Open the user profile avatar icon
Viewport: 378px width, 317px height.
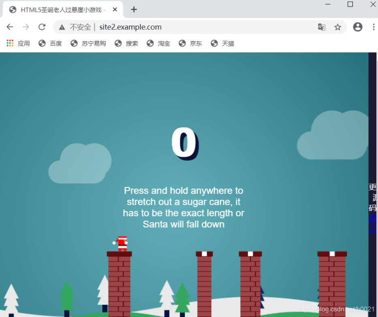coord(358,27)
